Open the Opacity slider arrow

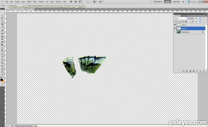pos(200,18)
